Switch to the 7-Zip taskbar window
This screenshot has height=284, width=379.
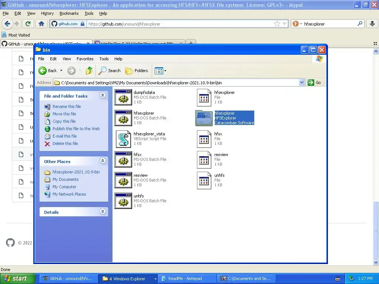click(x=246, y=279)
